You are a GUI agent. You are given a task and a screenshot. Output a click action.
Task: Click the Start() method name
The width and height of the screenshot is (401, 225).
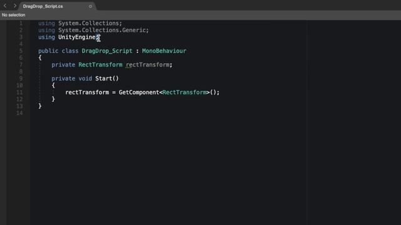click(x=107, y=79)
